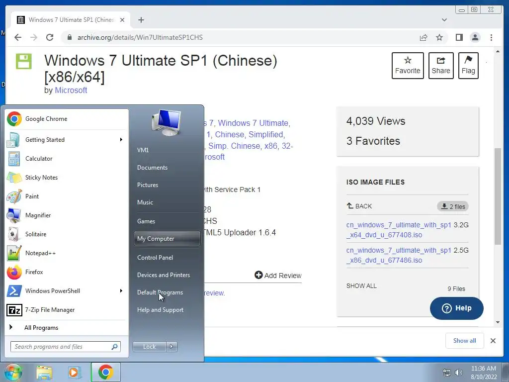Launch Paint from Start menu

[67, 196]
